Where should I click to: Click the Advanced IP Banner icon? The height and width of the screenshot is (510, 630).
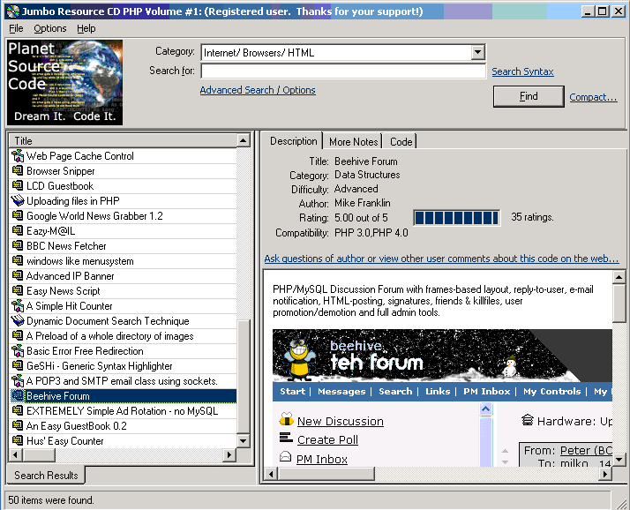point(18,275)
